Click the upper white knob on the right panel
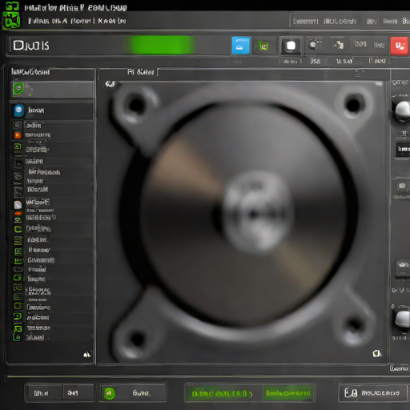Viewport: 410px width, 410px height. [402, 110]
